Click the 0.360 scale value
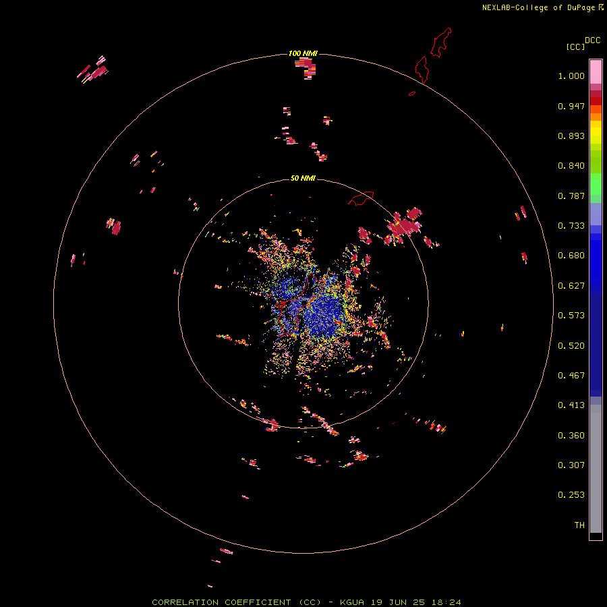This screenshot has width=607, height=607. click(571, 436)
